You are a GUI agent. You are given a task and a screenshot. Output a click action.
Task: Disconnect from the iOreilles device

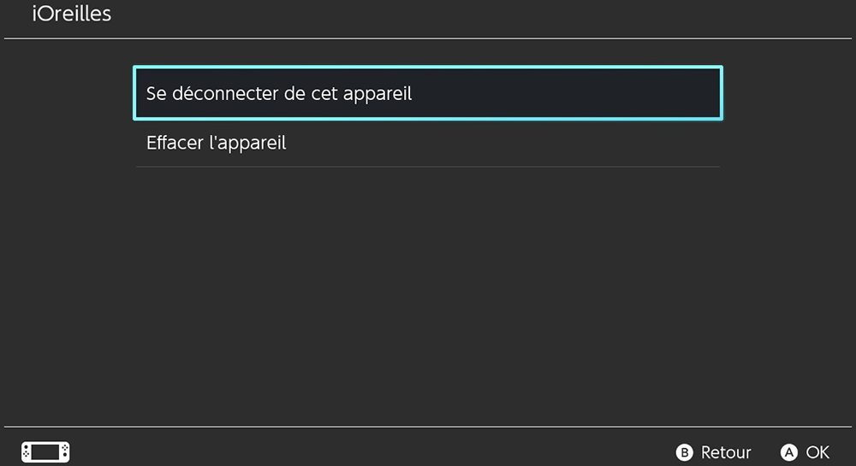click(428, 93)
